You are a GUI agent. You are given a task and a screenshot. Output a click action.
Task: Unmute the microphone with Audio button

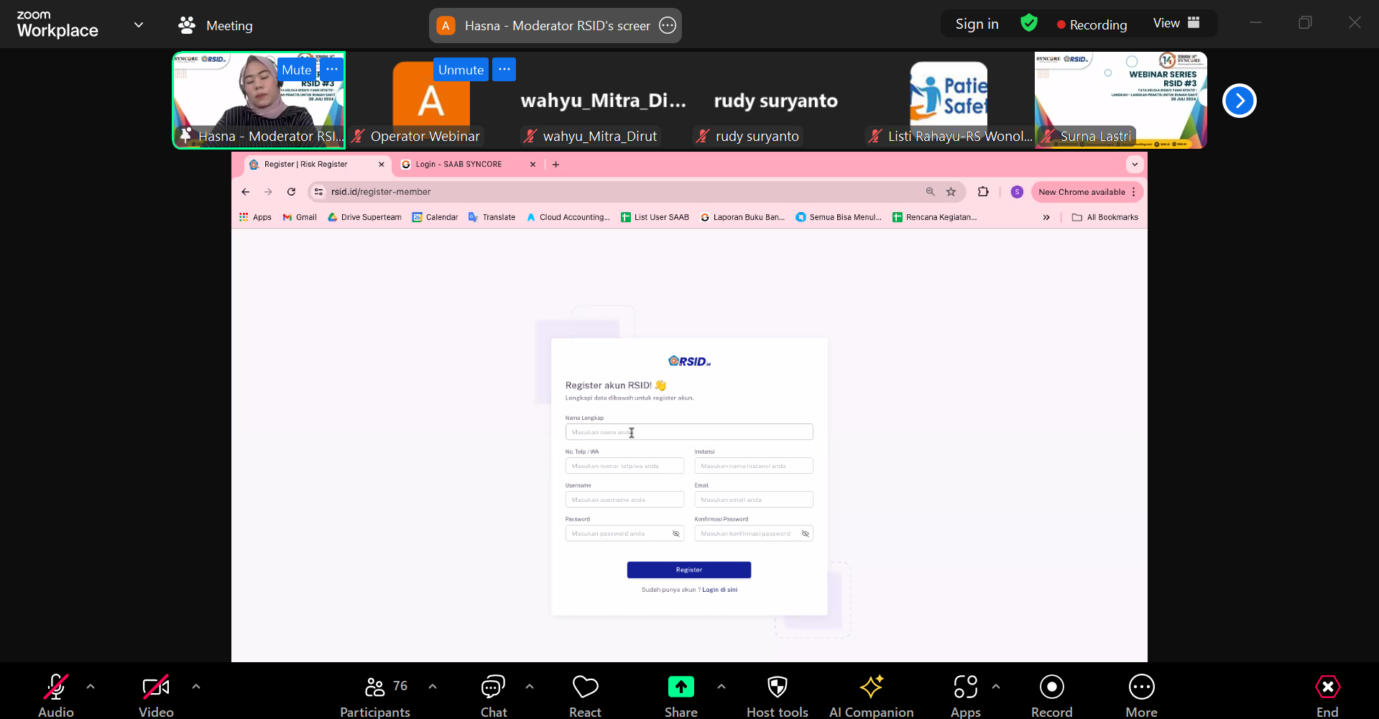coord(56,688)
